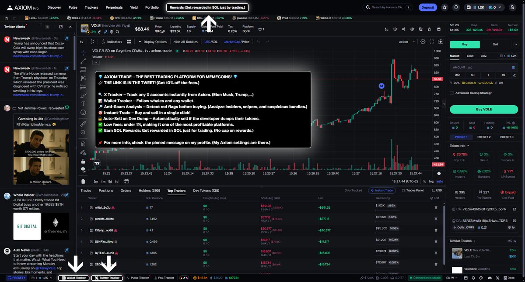
Task: Share the VOLE token via share icon
Action: 403,29
